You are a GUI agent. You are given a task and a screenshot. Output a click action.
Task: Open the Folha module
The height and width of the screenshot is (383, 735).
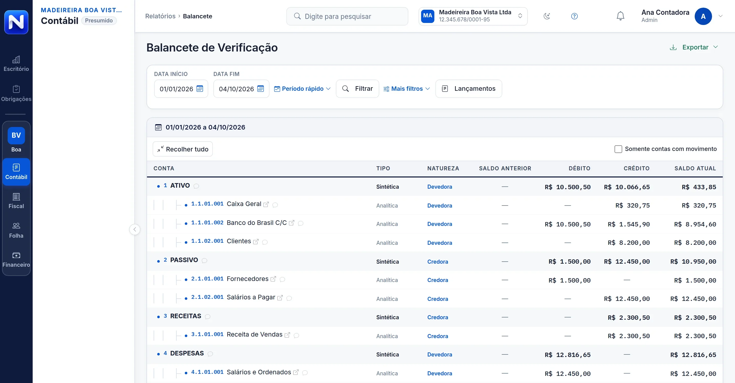(16, 231)
